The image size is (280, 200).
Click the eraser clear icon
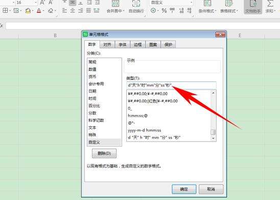[x=51, y=11]
